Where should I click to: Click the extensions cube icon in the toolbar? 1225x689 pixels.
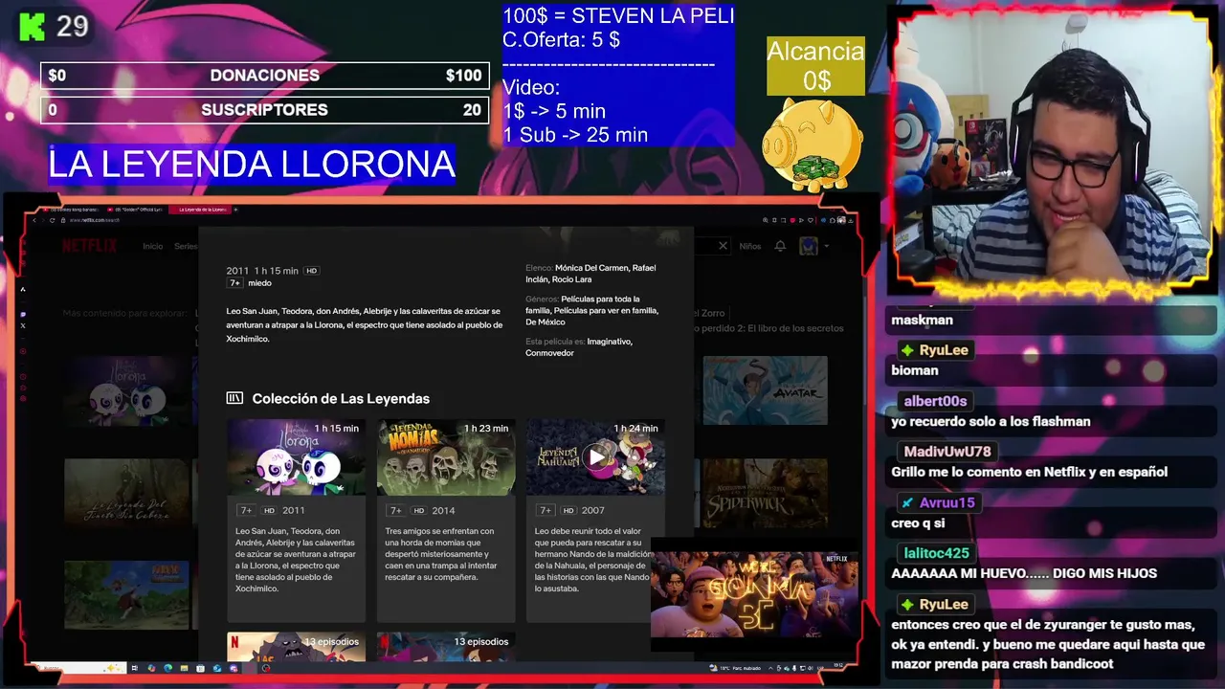[x=833, y=220]
